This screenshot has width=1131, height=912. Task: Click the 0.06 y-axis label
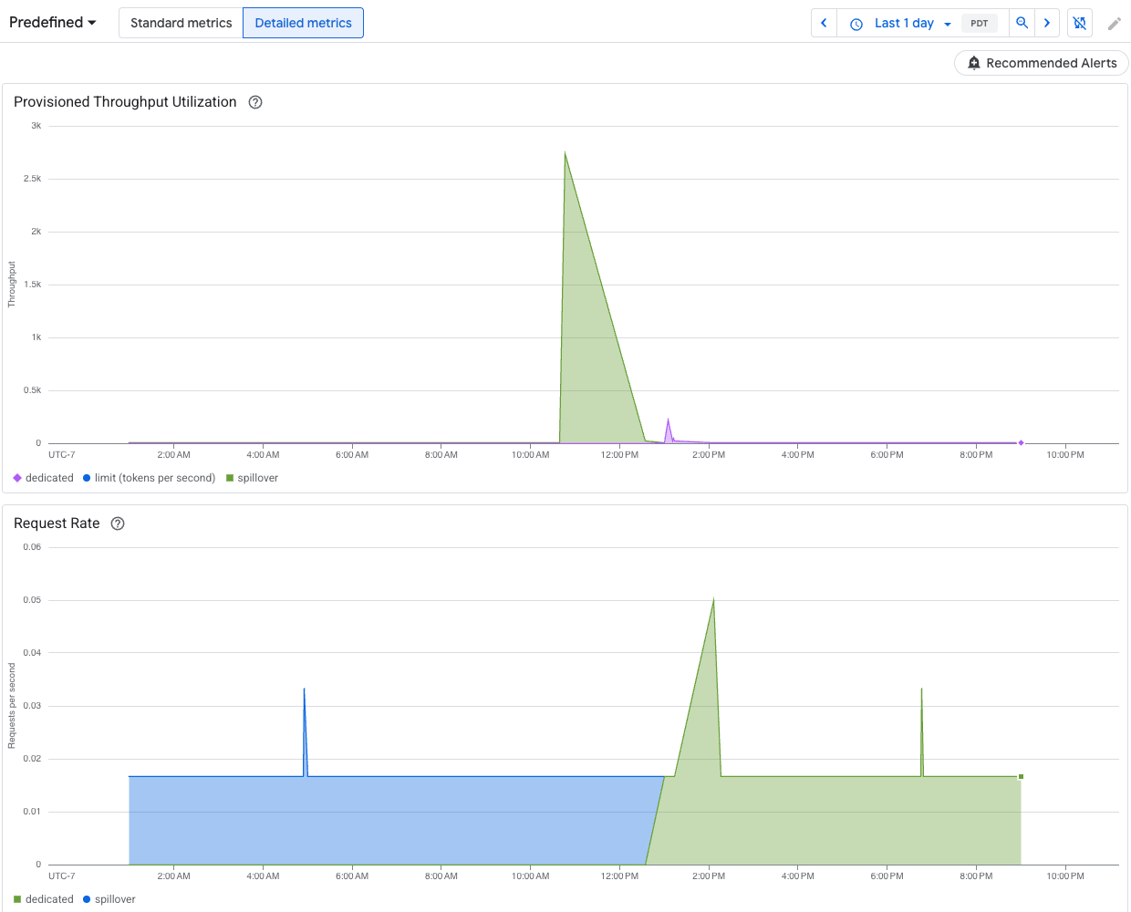click(32, 547)
